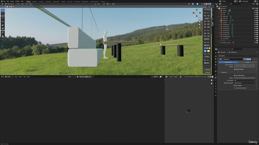
Task: Open World properties tab icon
Action: pos(216,68)
